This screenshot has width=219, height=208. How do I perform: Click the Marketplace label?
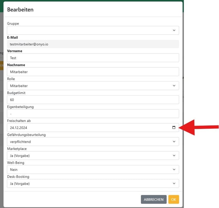[17, 149]
